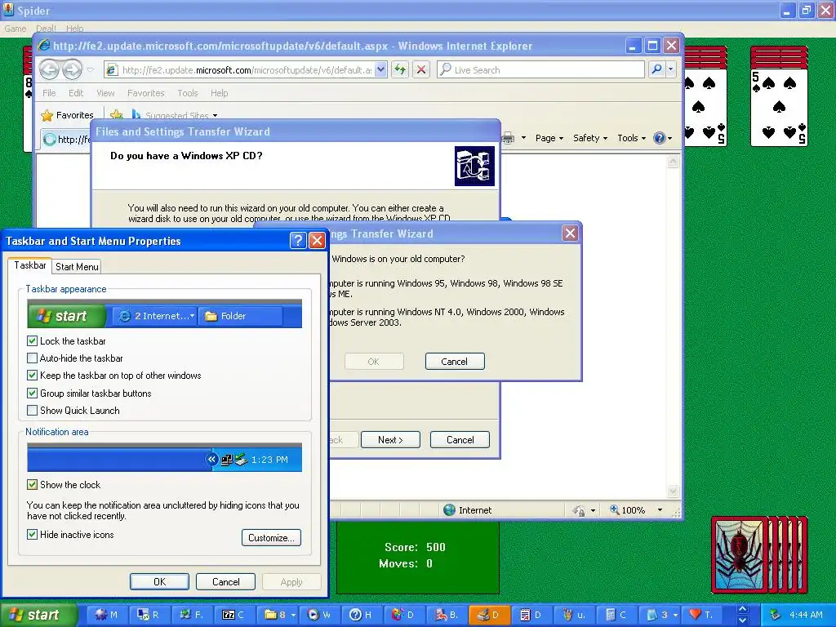836x627 pixels.
Task: Open the IE View menu
Action: pos(105,93)
